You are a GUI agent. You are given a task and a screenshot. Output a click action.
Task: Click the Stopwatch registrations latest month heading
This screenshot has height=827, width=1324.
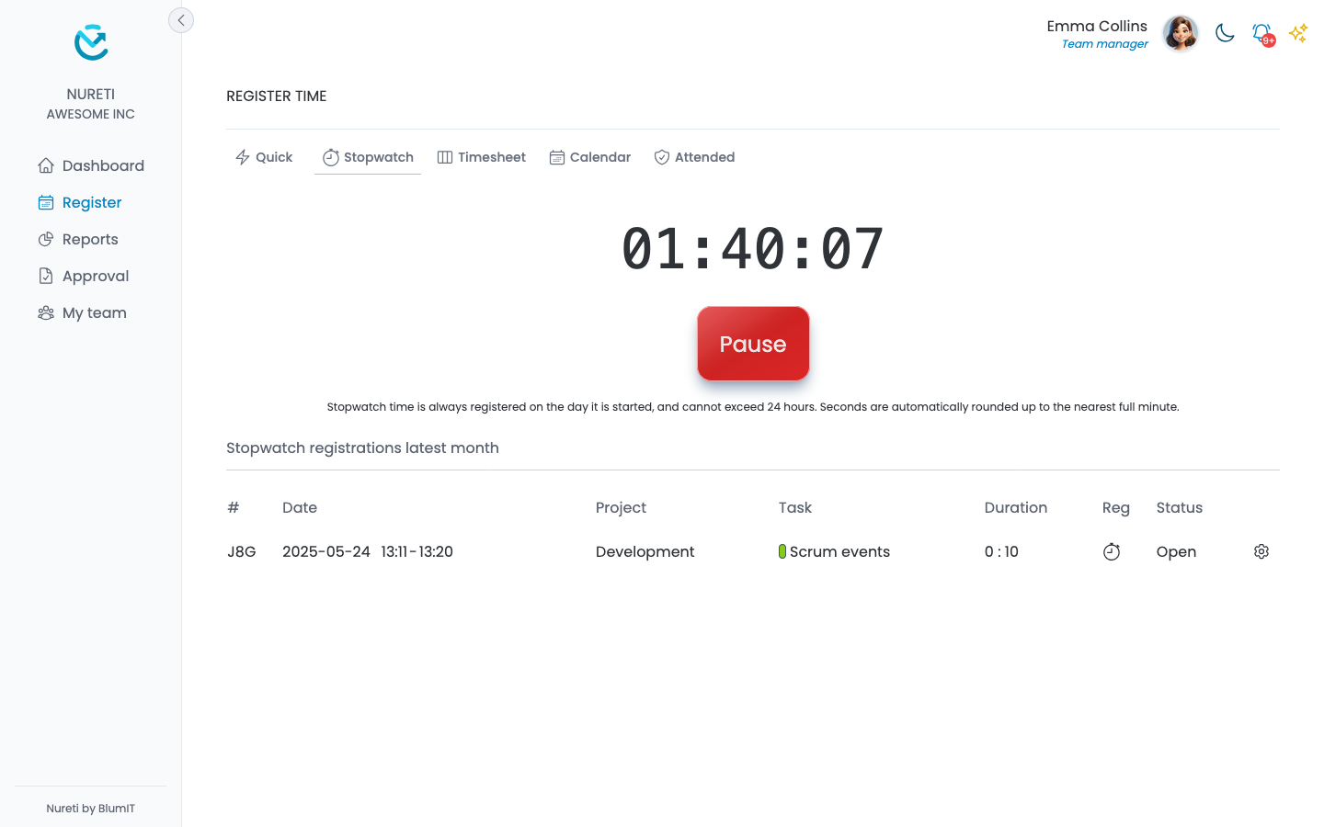[x=362, y=447]
